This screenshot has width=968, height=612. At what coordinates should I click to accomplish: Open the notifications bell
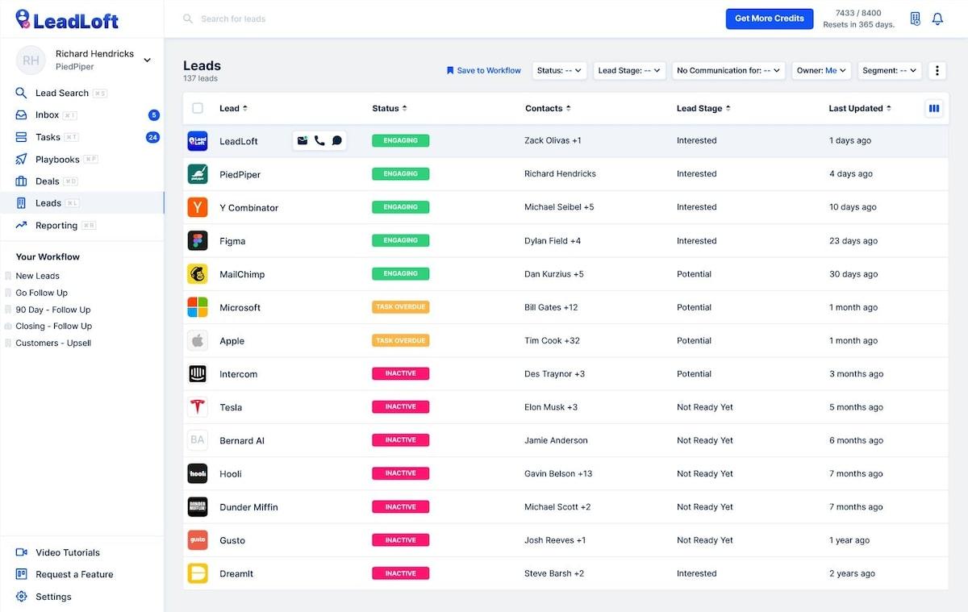(x=937, y=19)
